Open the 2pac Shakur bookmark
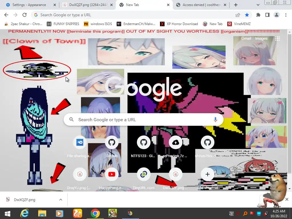The image size is (292, 219). pos(23,24)
